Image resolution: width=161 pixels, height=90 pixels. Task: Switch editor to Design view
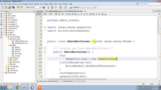(x=45, y=14)
